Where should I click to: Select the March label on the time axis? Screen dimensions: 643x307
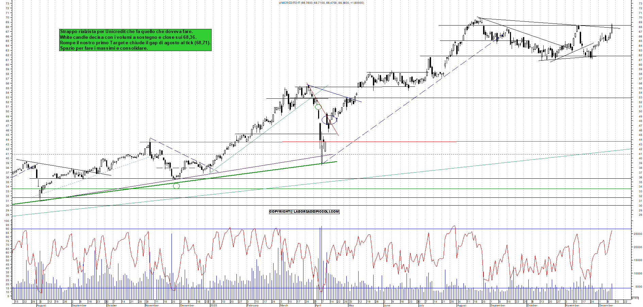(x=284, y=305)
